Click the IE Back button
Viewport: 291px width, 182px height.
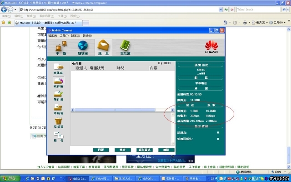[x=4, y=10]
